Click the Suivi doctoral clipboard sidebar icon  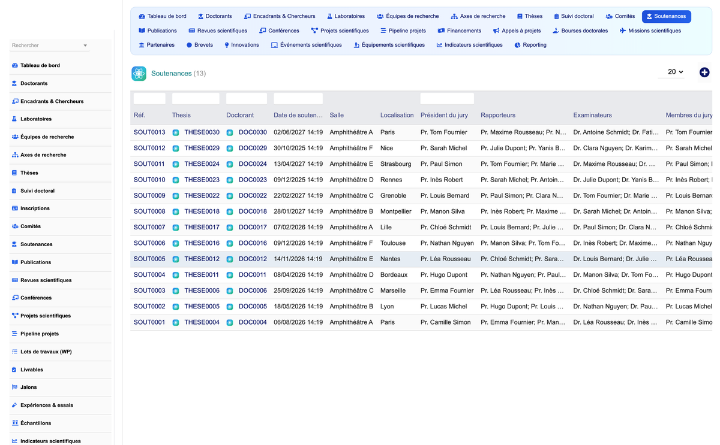[x=15, y=190]
